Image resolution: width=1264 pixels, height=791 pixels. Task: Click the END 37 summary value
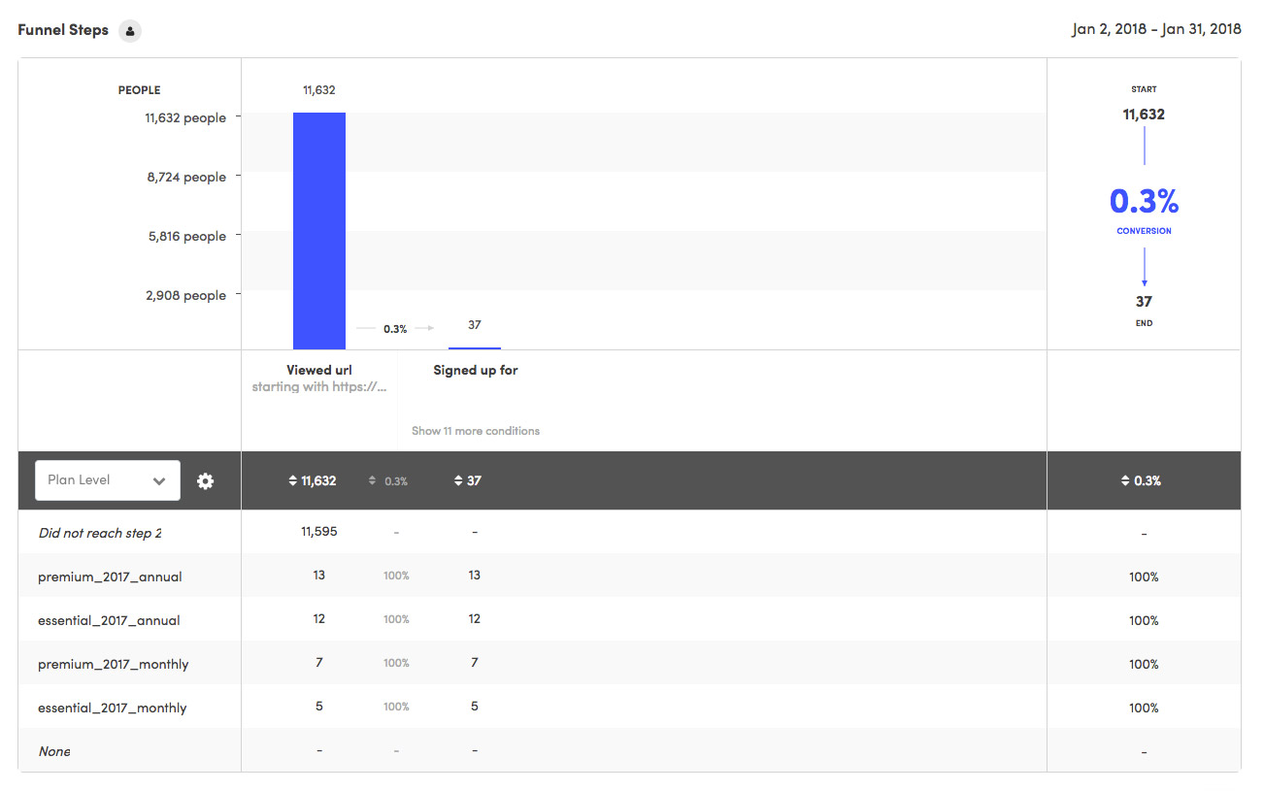tap(1144, 302)
